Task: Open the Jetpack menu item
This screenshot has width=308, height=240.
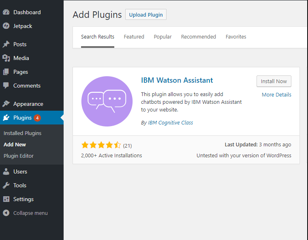Action: click(23, 26)
